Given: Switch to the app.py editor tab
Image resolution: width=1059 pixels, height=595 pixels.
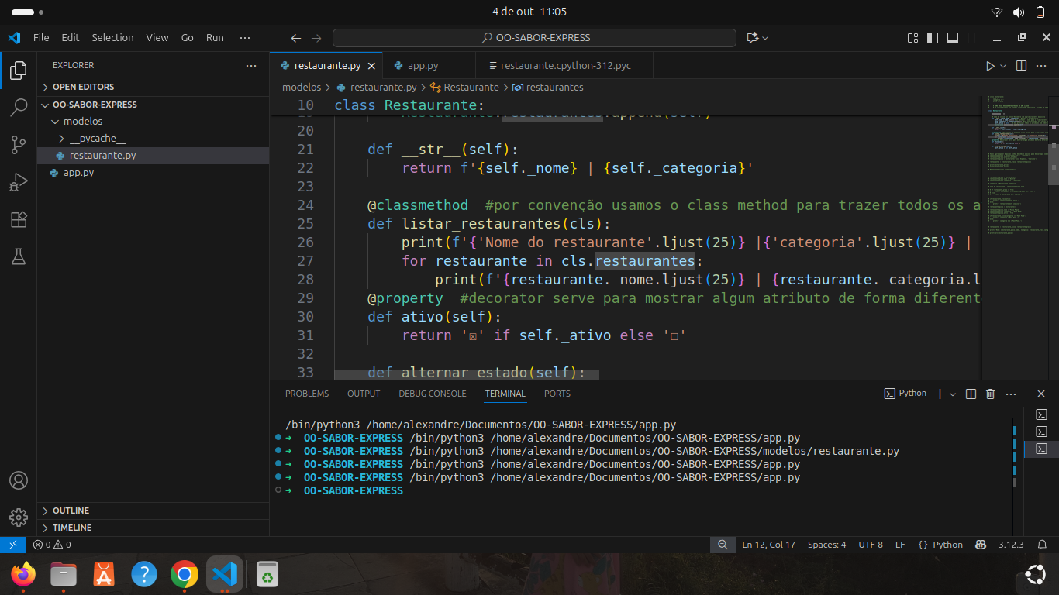Looking at the screenshot, I should click(x=423, y=66).
